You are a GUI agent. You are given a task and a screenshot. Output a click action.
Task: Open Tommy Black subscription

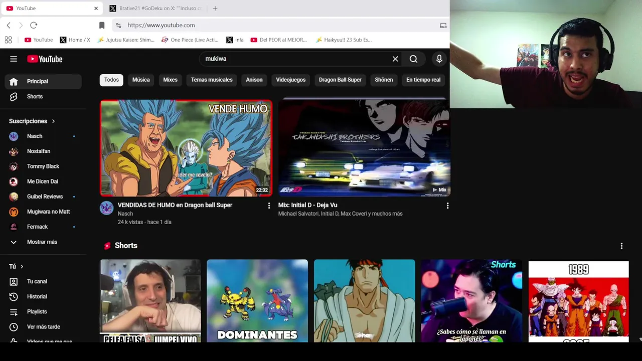pos(43,166)
